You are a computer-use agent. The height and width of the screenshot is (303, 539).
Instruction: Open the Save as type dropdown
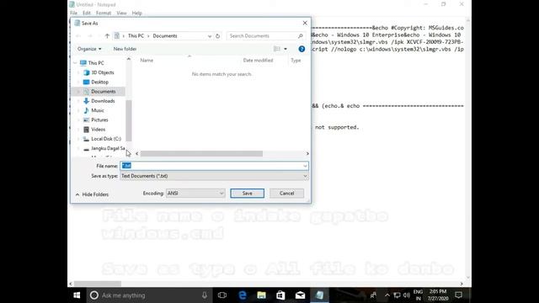[214, 176]
